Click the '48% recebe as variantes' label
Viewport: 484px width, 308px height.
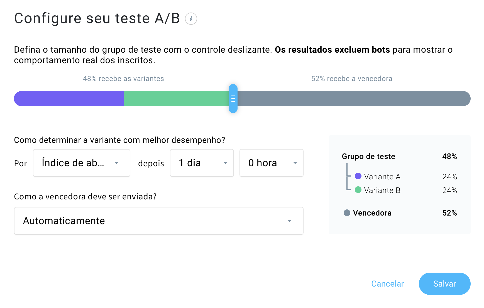tap(123, 79)
